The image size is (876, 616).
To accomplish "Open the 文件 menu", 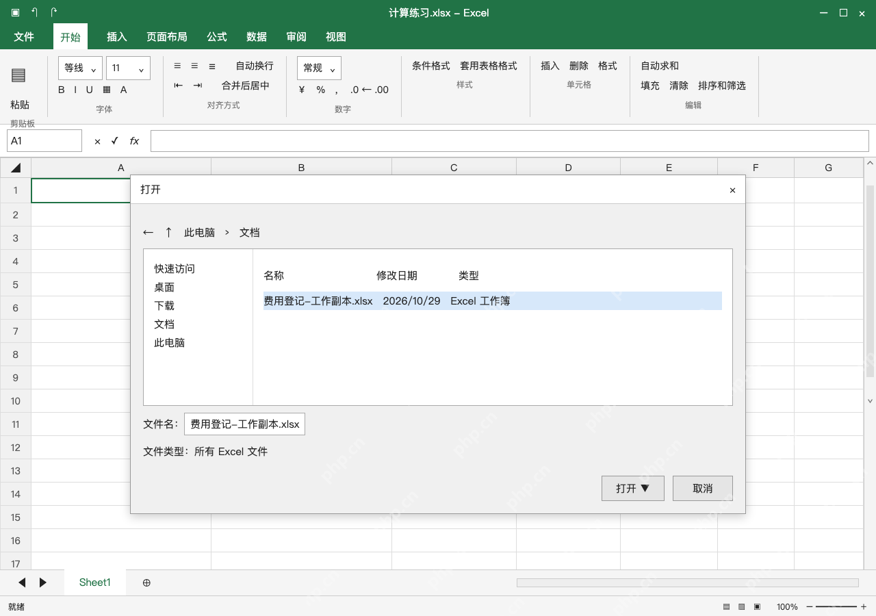I will 24,37.
